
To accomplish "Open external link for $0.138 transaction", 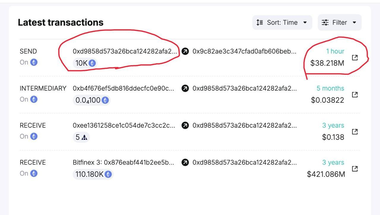I will pyautogui.click(x=355, y=132).
